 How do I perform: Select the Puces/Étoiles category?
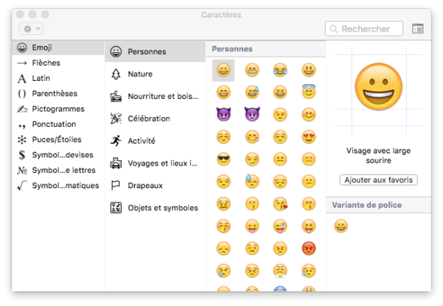tap(58, 140)
